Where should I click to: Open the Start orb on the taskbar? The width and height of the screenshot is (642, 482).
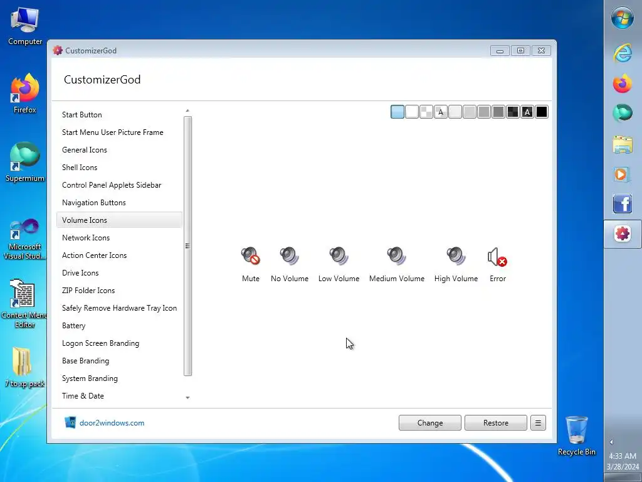623,18
